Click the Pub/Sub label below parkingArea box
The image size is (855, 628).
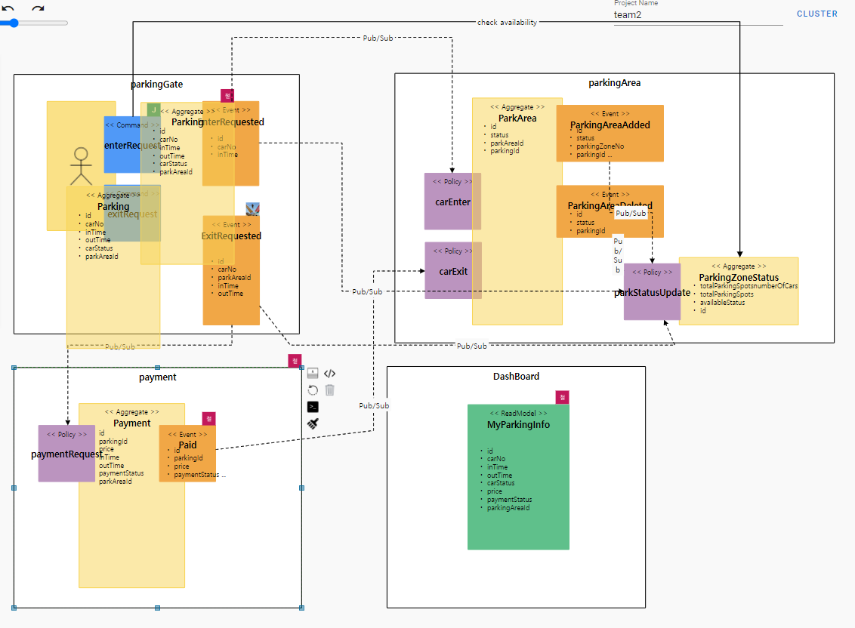pyautogui.click(x=471, y=346)
